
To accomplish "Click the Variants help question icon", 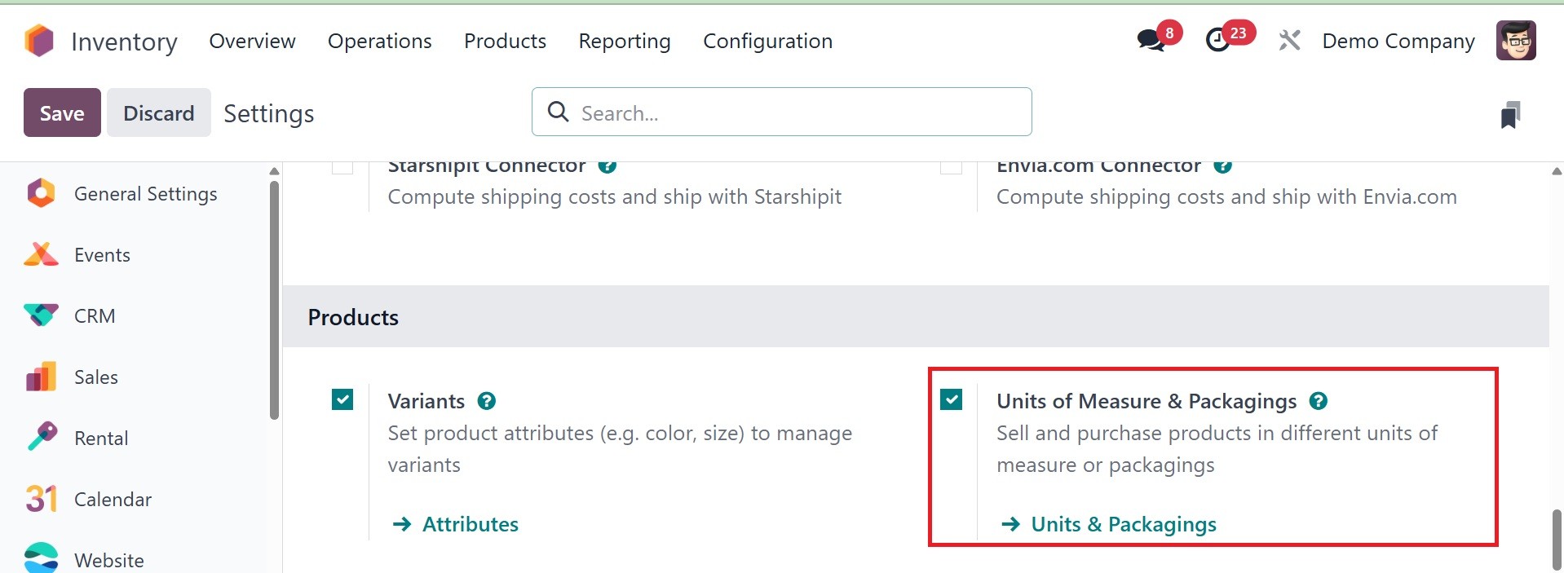I will pyautogui.click(x=487, y=401).
